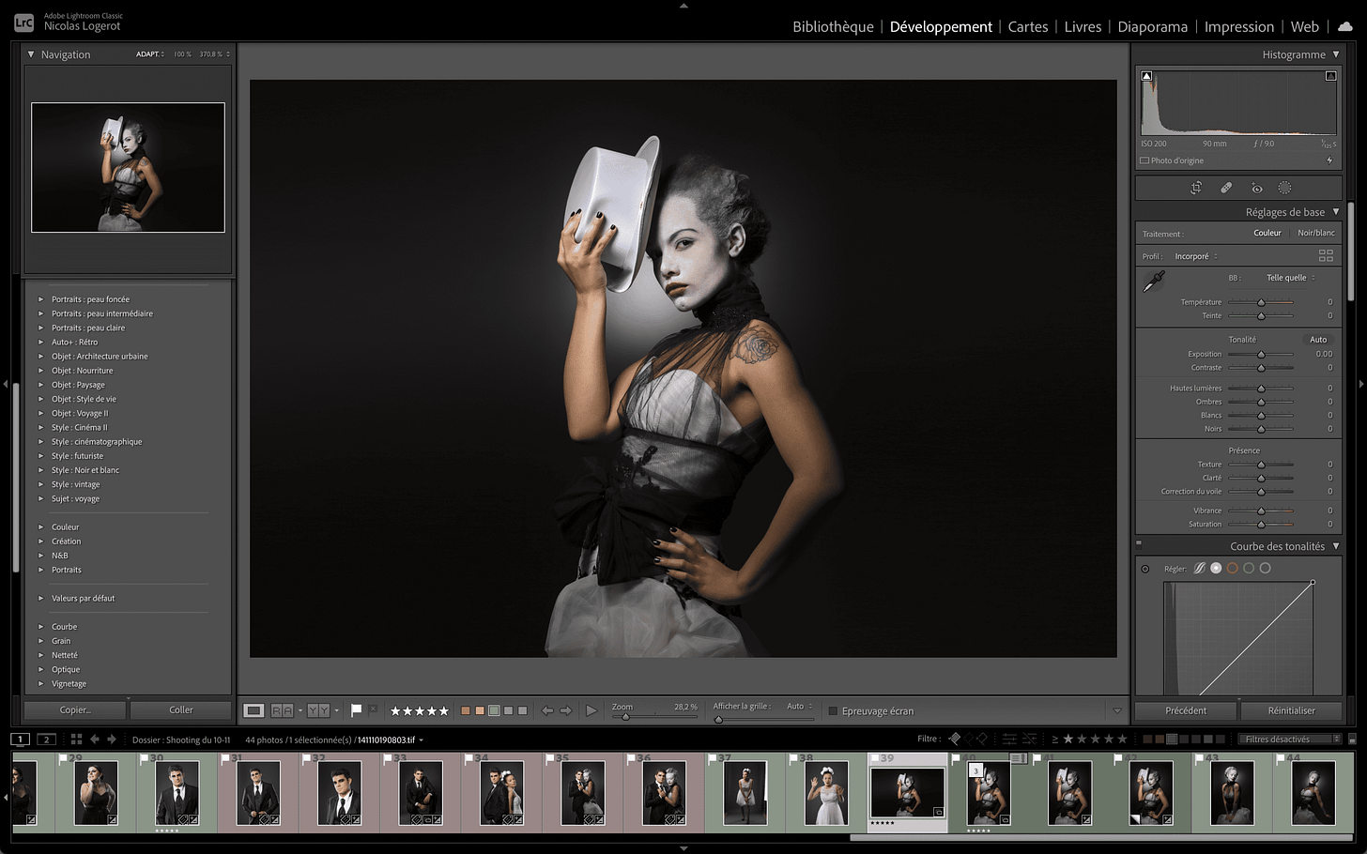
Task: Open the Filtres désactivés filter dropdown
Action: 1289,740
